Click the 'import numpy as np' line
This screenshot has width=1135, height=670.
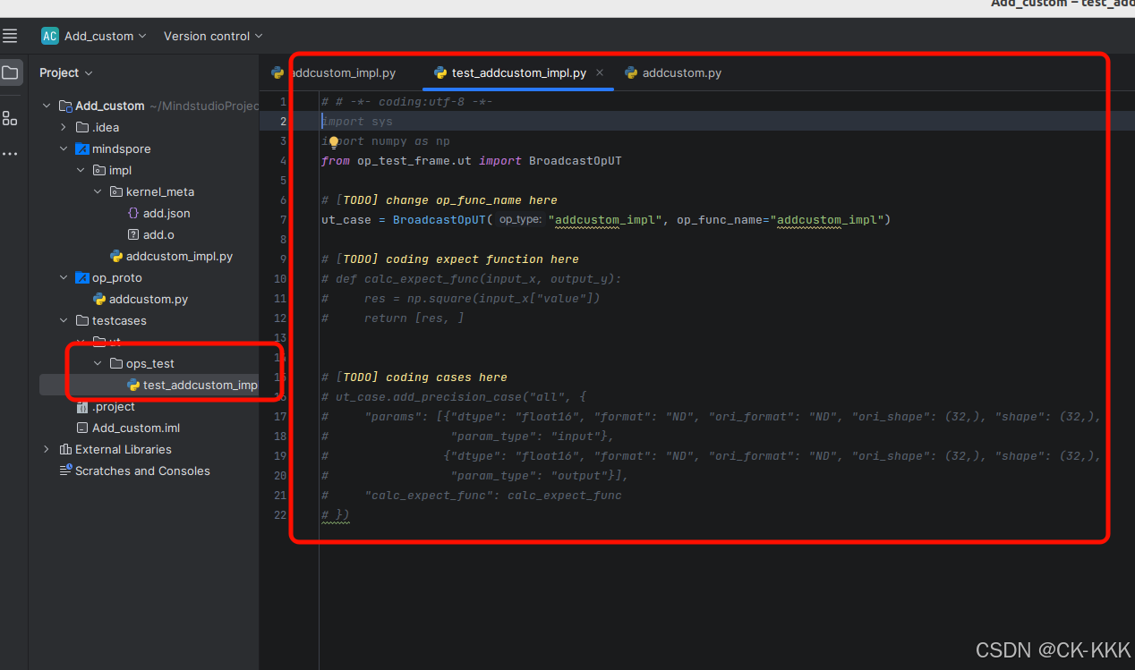coord(386,141)
